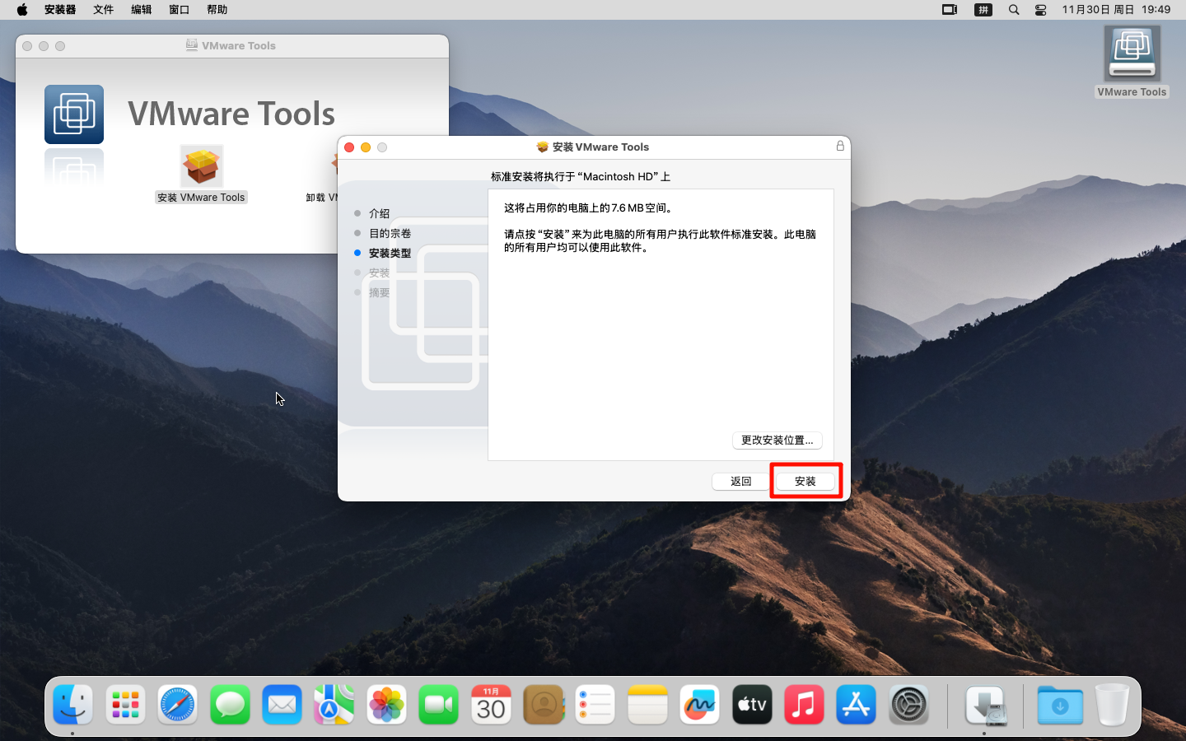Open Launchpad from the Dock
The width and height of the screenshot is (1186, 741).
click(x=125, y=705)
